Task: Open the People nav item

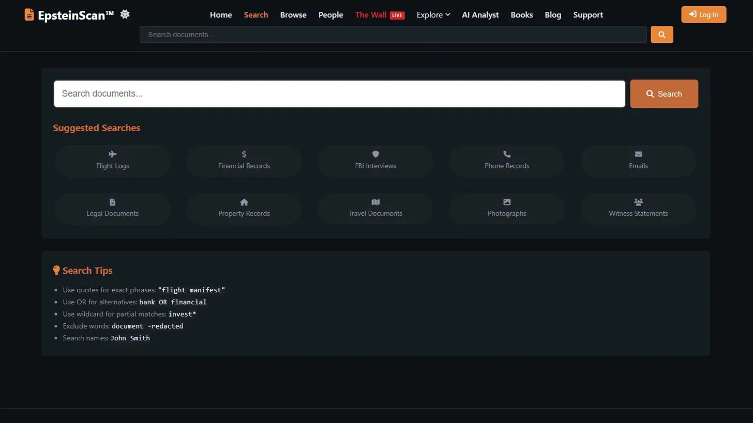Action: [x=331, y=15]
